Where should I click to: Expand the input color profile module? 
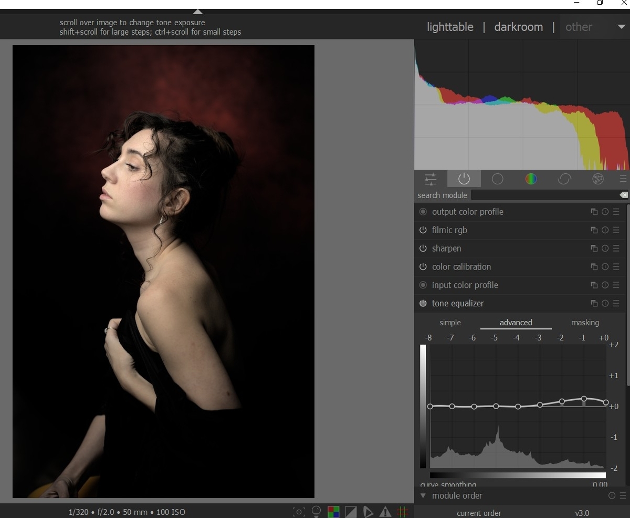[x=465, y=285]
